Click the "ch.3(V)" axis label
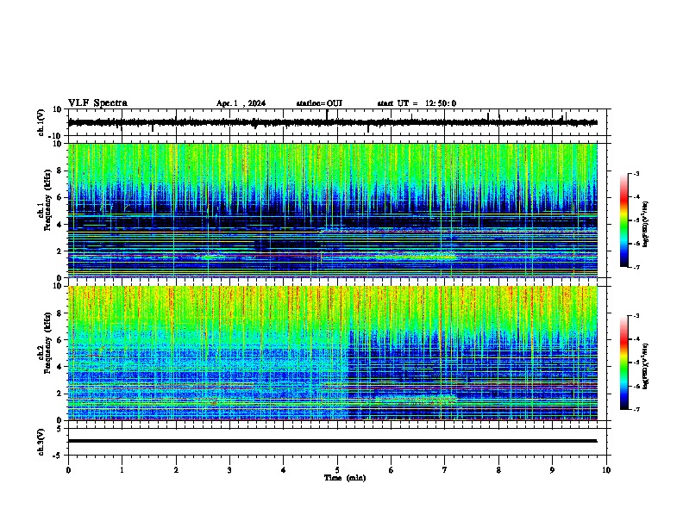 point(41,442)
